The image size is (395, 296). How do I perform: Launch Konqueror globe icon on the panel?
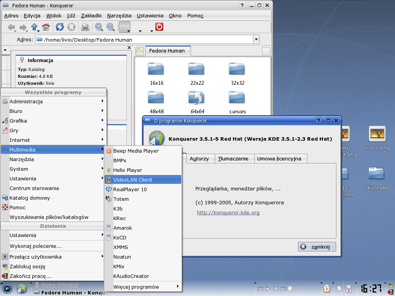tap(22, 288)
